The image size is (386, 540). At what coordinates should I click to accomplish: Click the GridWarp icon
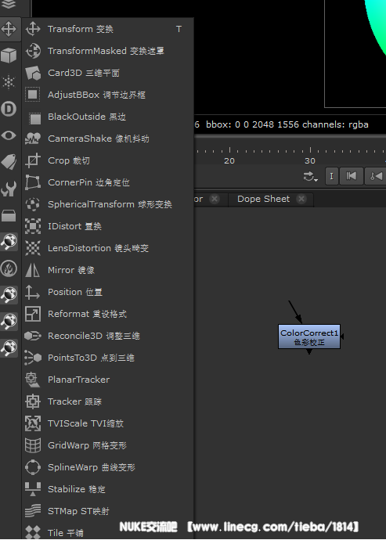[33, 445]
